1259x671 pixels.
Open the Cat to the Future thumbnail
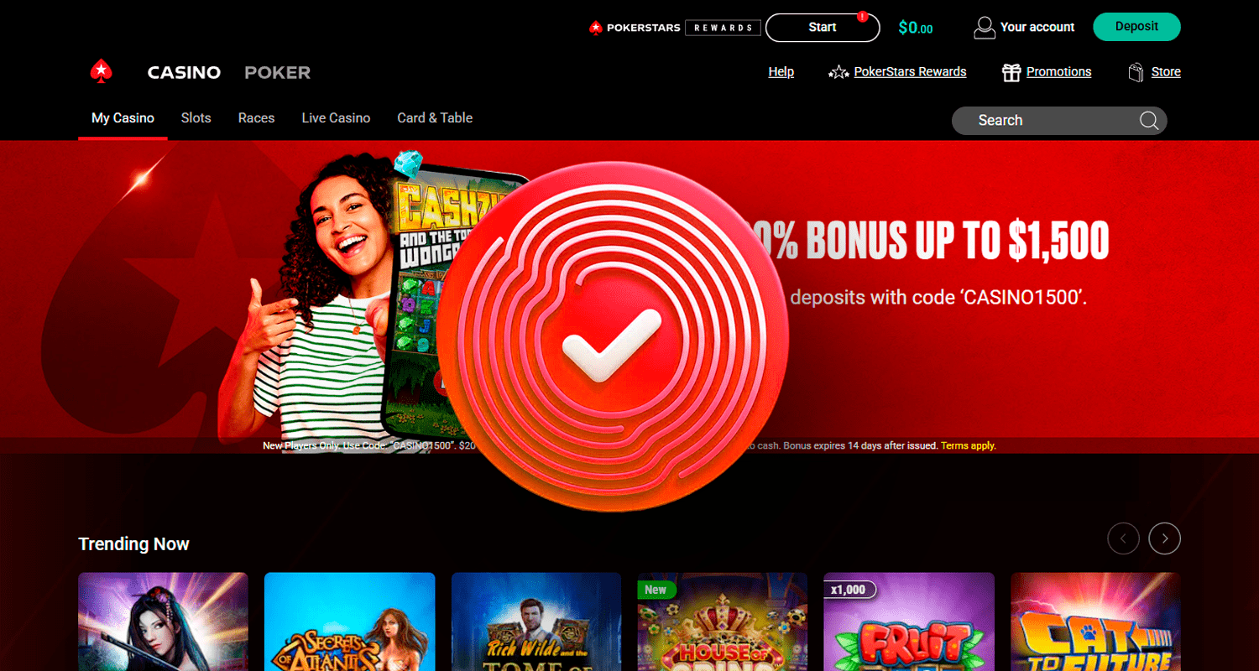pos(1095,622)
